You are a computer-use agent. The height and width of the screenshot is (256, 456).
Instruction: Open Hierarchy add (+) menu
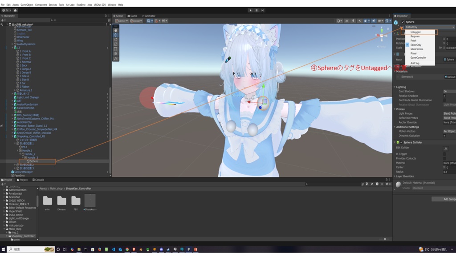(x=3, y=20)
